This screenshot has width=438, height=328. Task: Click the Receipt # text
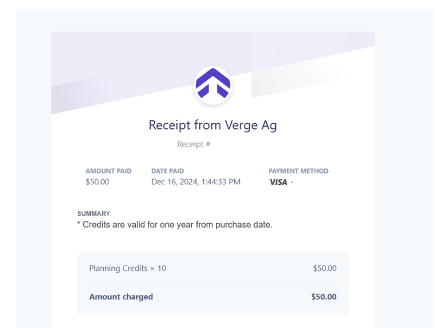(194, 144)
